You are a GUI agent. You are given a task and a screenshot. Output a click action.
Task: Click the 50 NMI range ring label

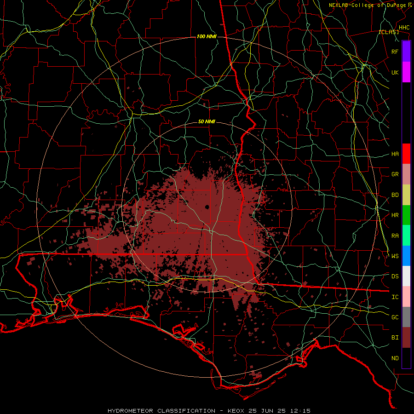[x=207, y=121]
